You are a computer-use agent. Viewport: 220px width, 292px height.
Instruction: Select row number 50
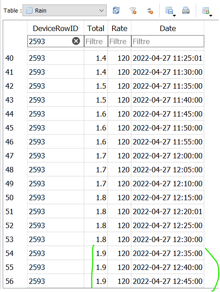(x=9, y=198)
